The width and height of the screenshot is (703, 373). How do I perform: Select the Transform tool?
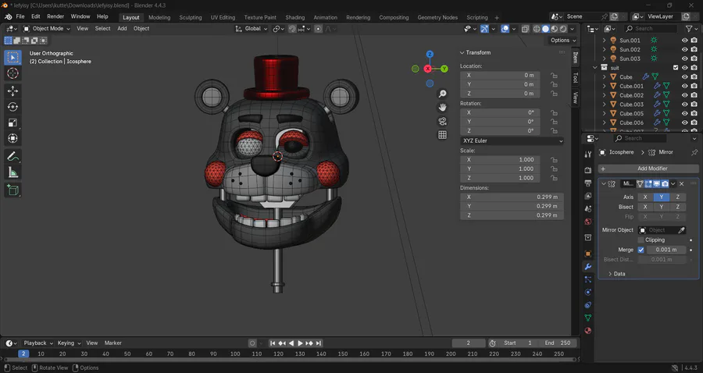[x=12, y=138]
